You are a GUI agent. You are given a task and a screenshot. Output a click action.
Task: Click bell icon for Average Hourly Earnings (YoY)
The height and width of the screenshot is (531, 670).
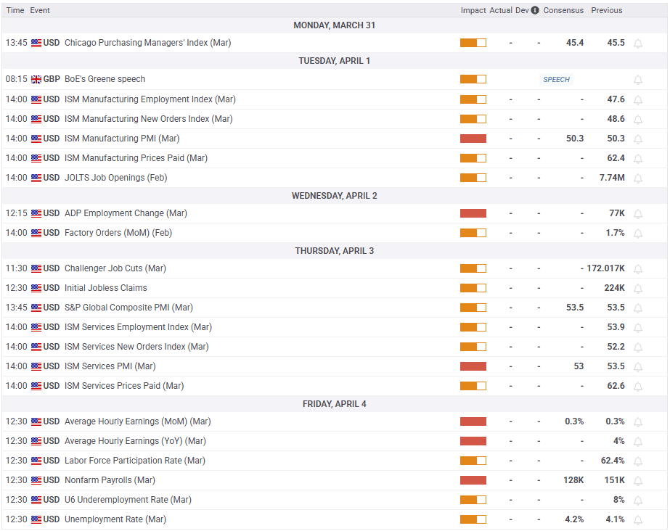point(638,442)
